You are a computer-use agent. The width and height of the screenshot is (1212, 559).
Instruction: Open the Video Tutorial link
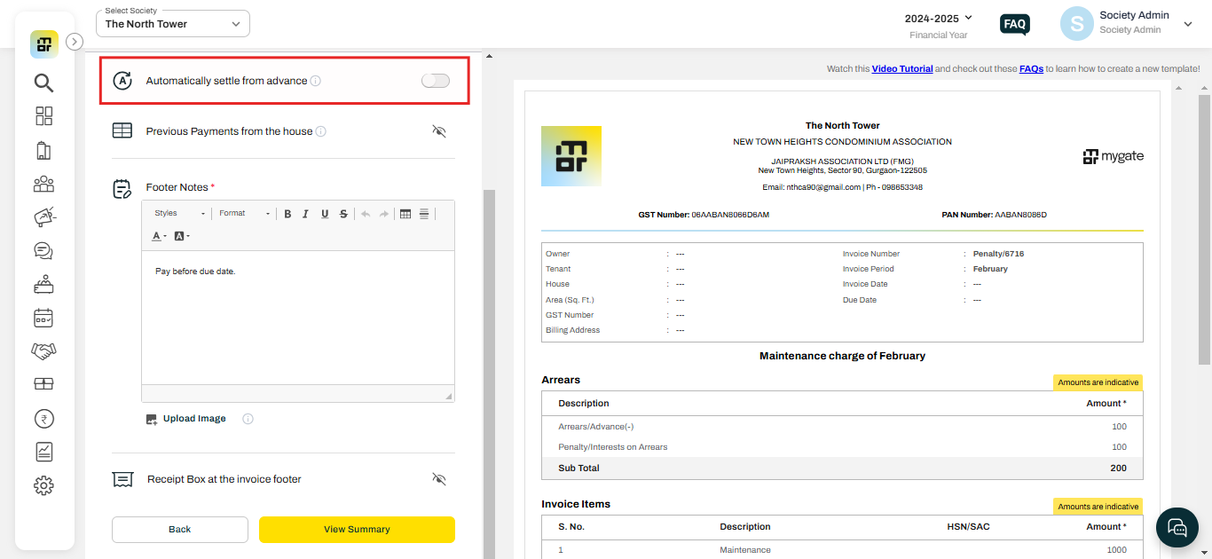[x=902, y=68]
